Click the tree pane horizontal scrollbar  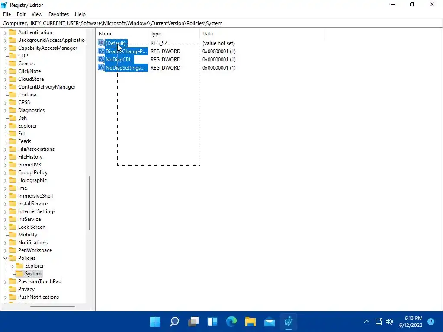click(x=52, y=306)
